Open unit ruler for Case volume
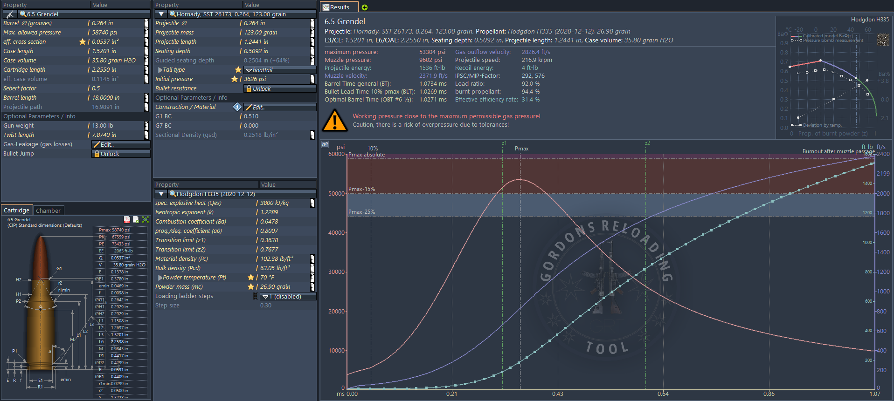Screen dimensions: 894x401 pyautogui.click(x=146, y=61)
